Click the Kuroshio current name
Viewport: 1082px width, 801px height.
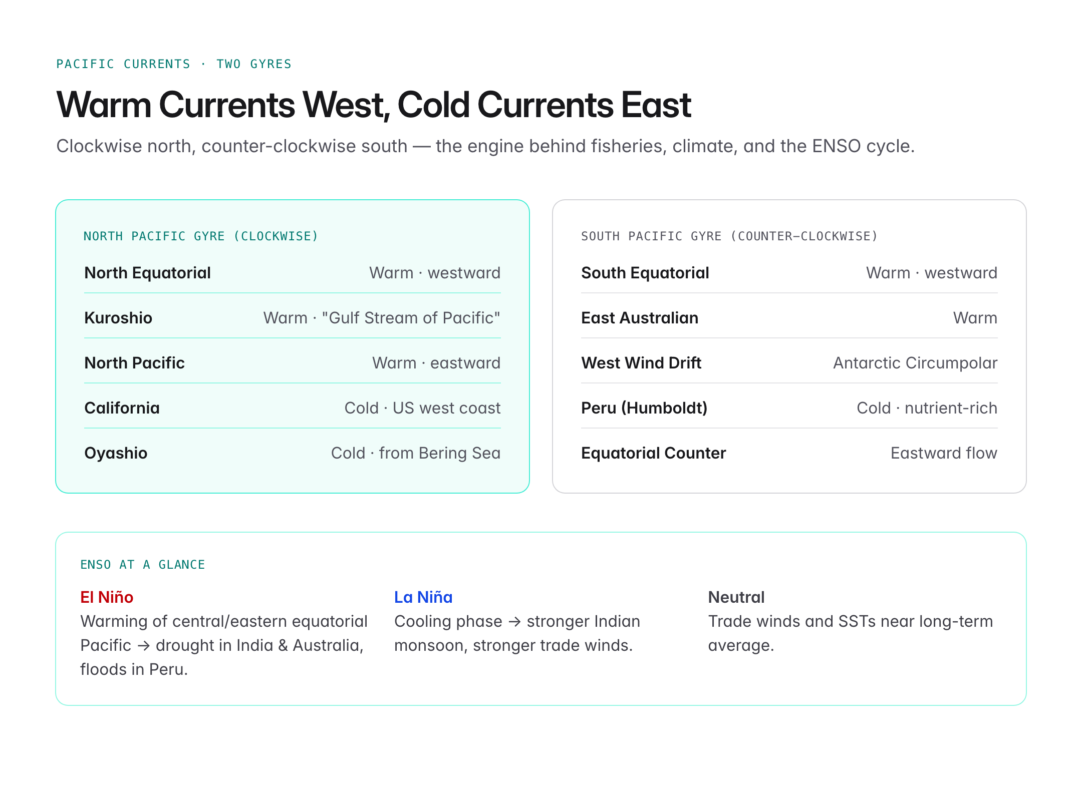pos(118,318)
